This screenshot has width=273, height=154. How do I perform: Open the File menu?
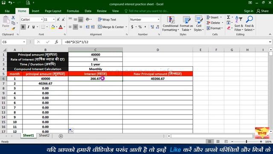coord(7,11)
